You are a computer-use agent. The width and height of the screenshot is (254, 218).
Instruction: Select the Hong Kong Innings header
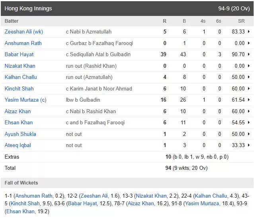127,8
